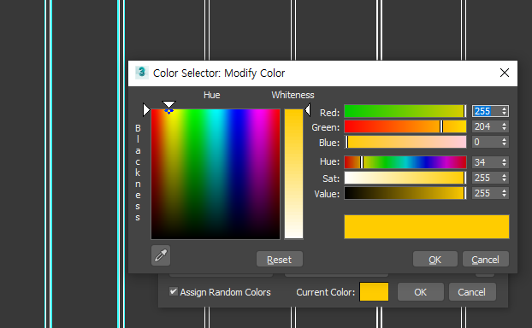Click the Sat spinner arrows

[x=504, y=178]
